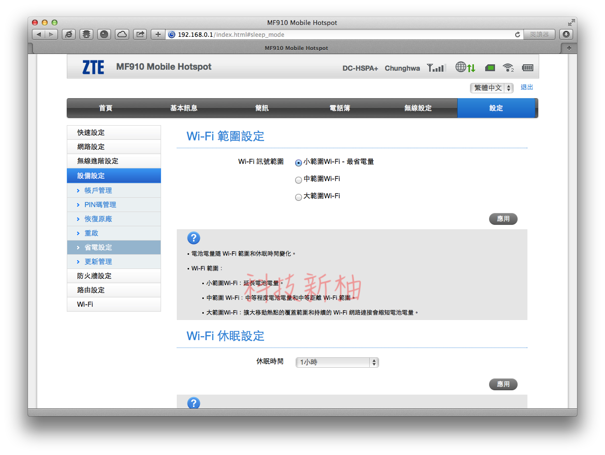Select the 中範圍Wi-Fi radio option
605x455 pixels.
[299, 180]
